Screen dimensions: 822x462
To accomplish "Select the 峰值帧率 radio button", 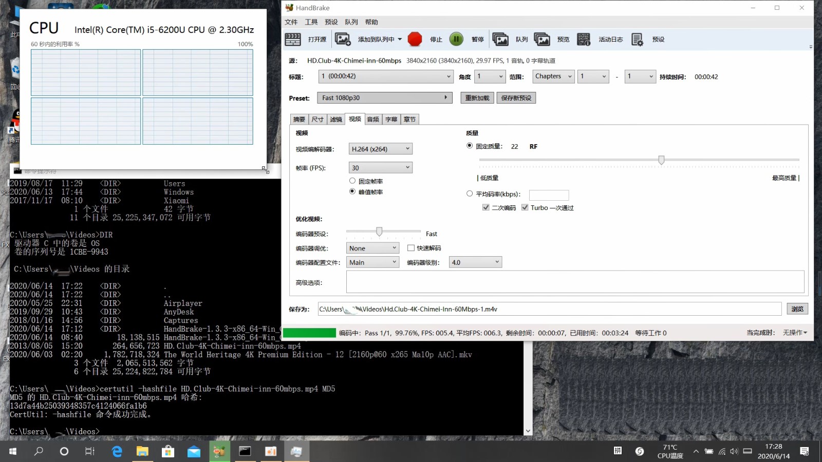I will [x=352, y=191].
